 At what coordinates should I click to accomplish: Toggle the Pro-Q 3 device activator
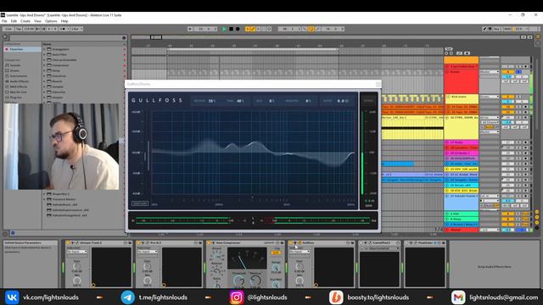[x=138, y=243]
